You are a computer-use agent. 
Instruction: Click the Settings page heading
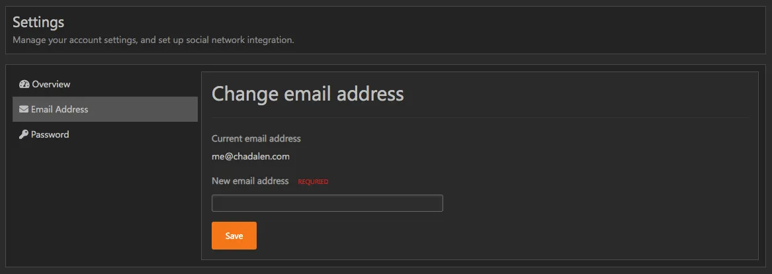[38, 22]
